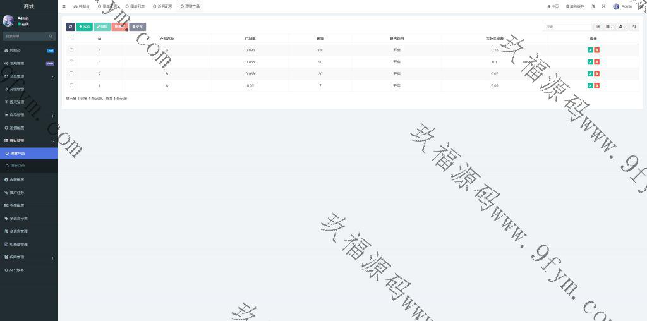Screen dimensions: 647x321
Task: Click the fullscreen icon in the top bar
Action: coord(603,6)
